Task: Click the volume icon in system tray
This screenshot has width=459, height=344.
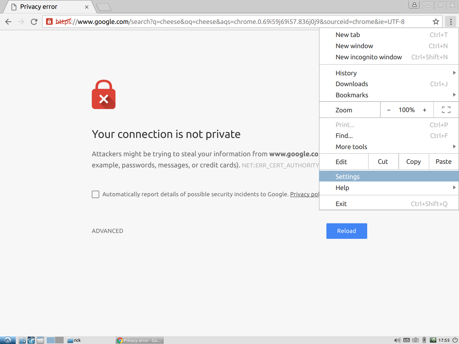Action: click(397, 340)
